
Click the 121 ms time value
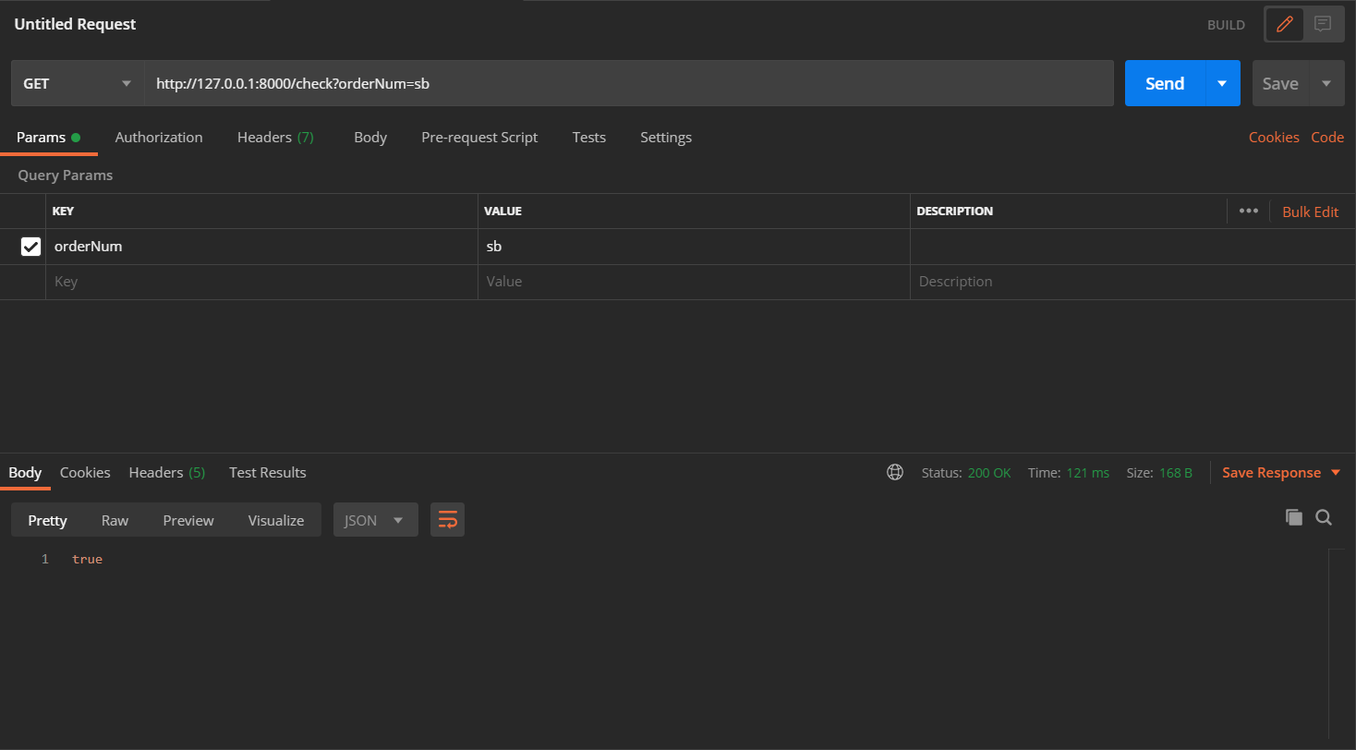click(x=1087, y=472)
